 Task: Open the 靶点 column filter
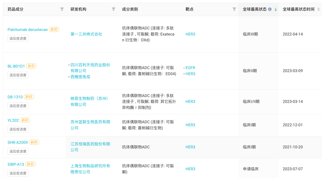234,9
